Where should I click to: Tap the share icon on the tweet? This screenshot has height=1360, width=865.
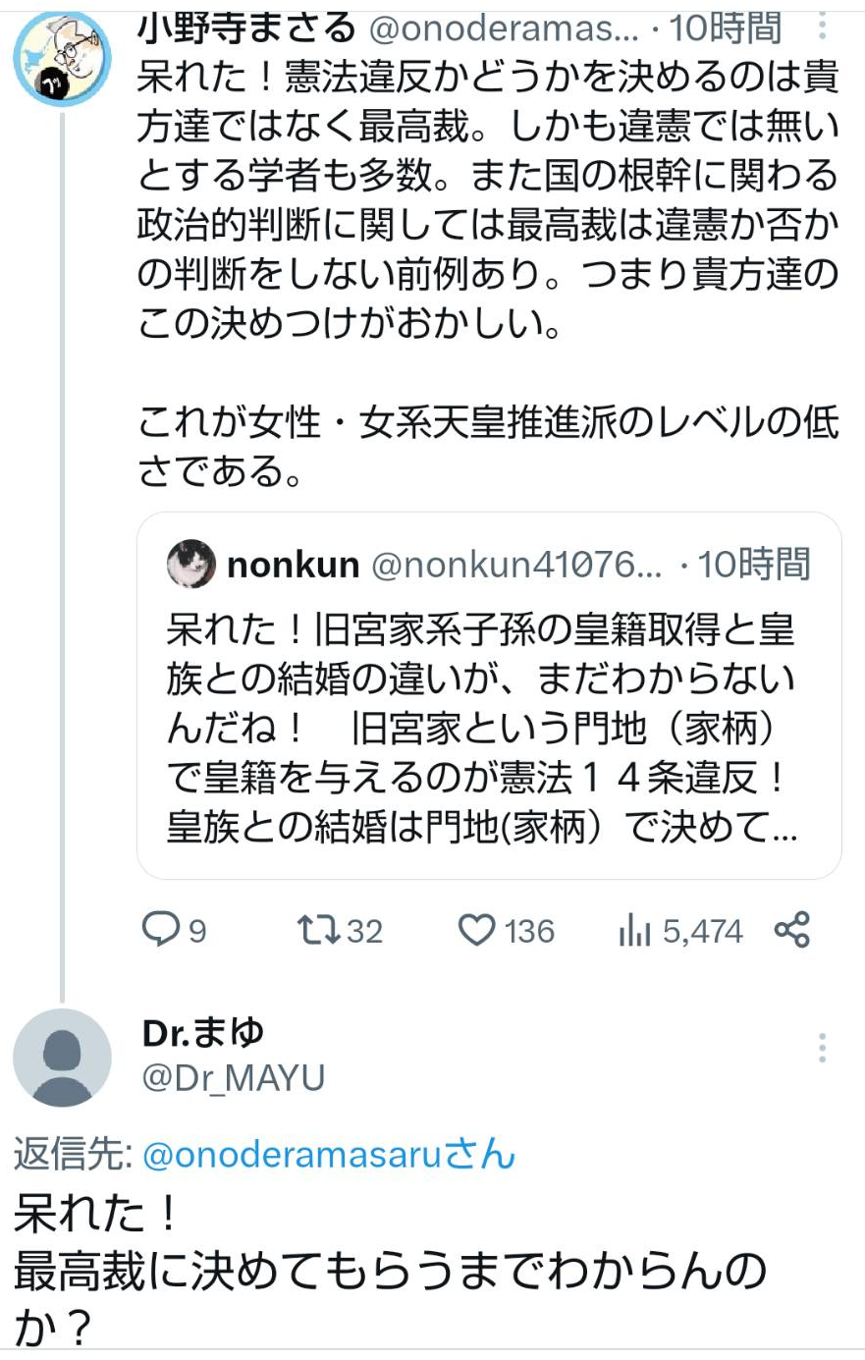[791, 929]
